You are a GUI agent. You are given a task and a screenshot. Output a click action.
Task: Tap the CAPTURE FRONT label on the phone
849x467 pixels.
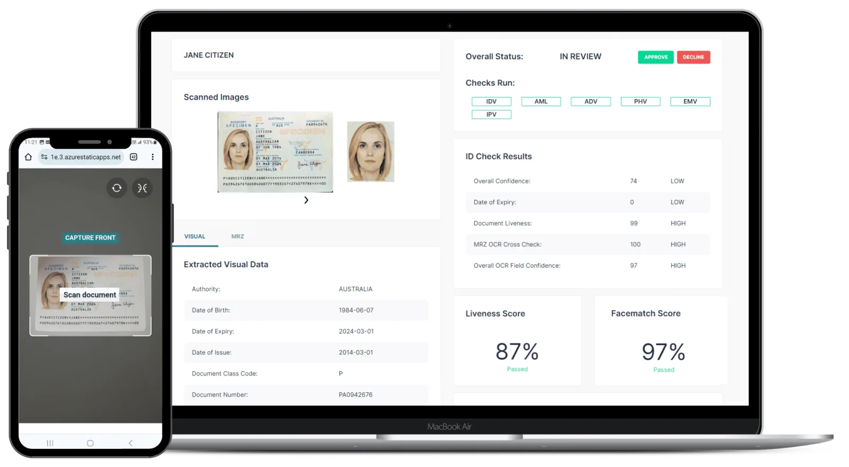90,237
